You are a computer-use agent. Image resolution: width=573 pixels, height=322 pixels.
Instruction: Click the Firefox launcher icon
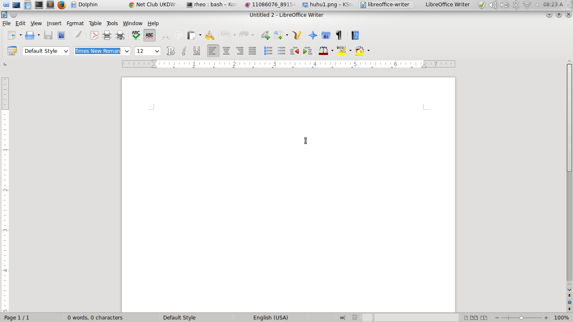(62, 5)
